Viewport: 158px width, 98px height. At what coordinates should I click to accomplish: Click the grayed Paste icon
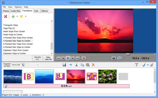click(88, 65)
